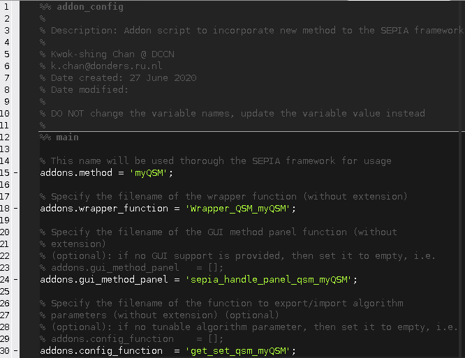Set breakpoint dash at line 24

coord(15,279)
